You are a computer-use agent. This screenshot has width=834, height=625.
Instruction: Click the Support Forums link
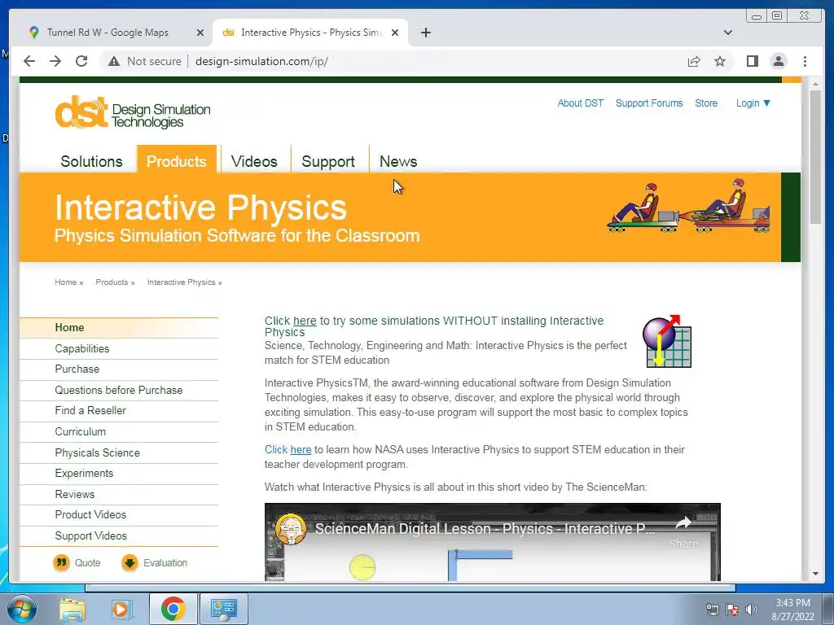pyautogui.click(x=649, y=103)
